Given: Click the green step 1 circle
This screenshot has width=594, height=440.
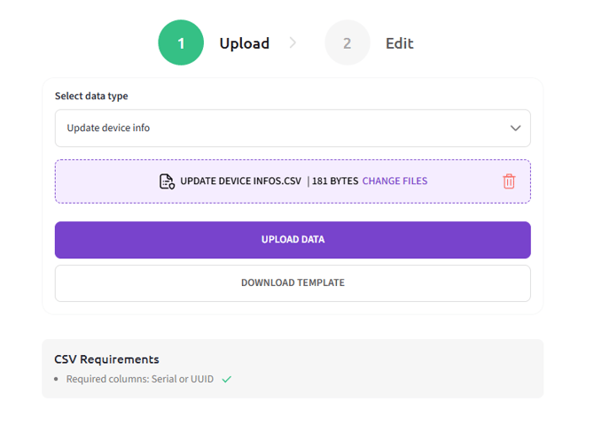Looking at the screenshot, I should (181, 43).
